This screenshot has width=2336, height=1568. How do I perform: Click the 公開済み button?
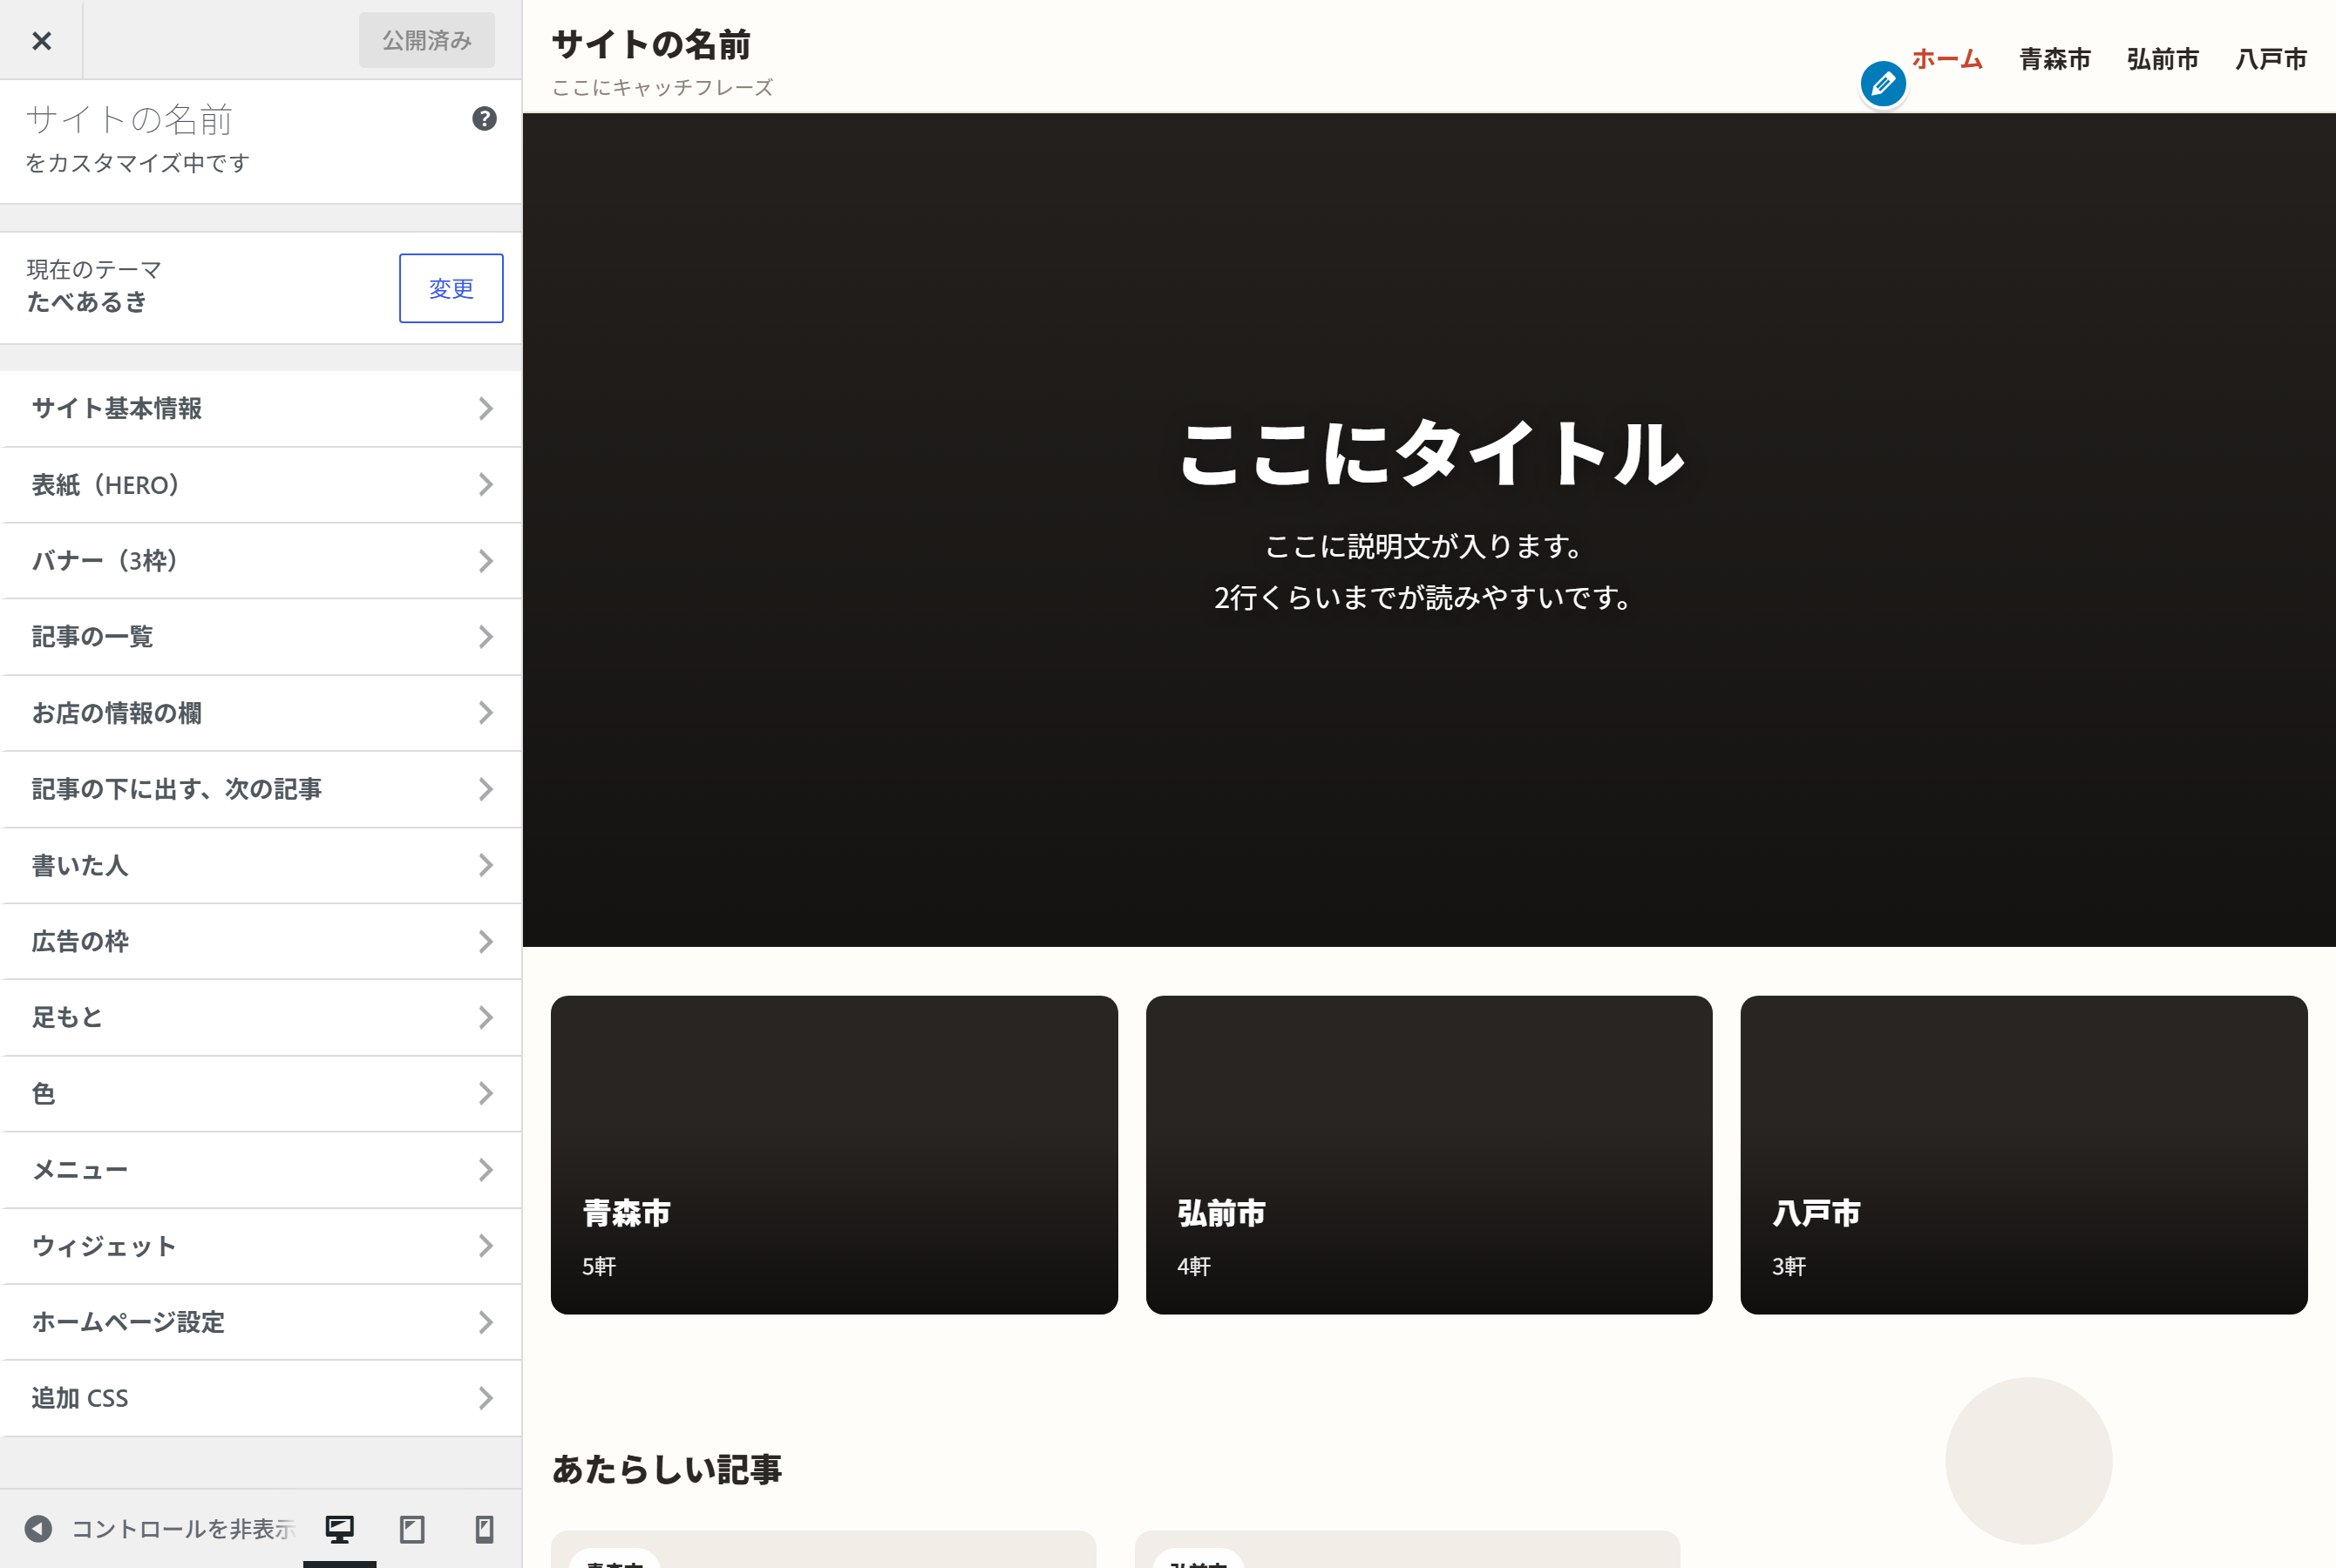click(x=427, y=40)
